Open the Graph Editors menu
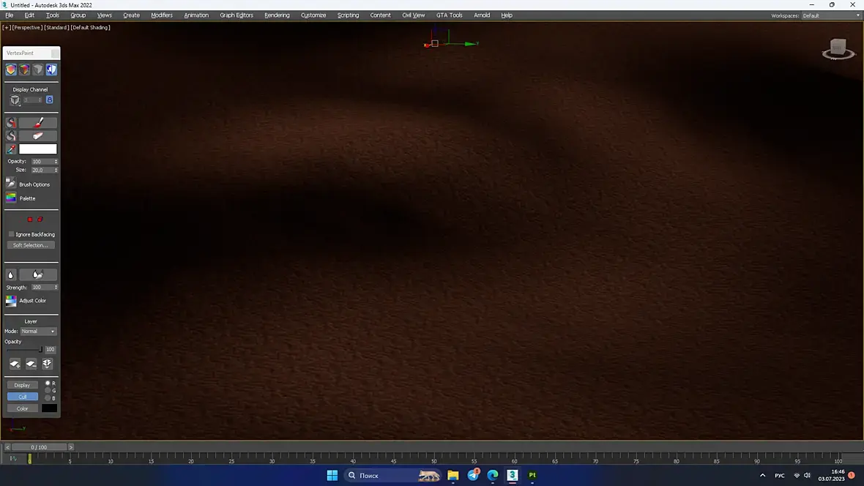864x486 pixels. 237,15
